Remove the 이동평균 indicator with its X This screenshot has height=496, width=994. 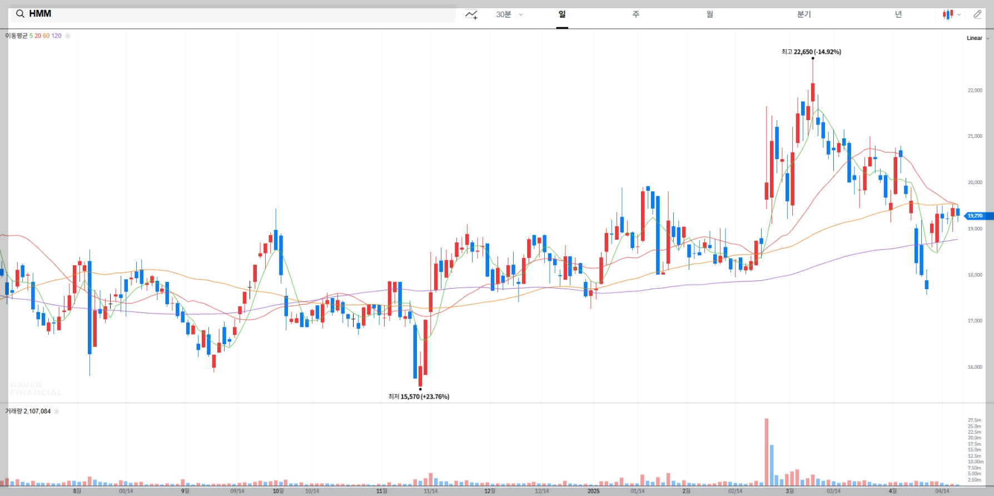[x=67, y=36]
